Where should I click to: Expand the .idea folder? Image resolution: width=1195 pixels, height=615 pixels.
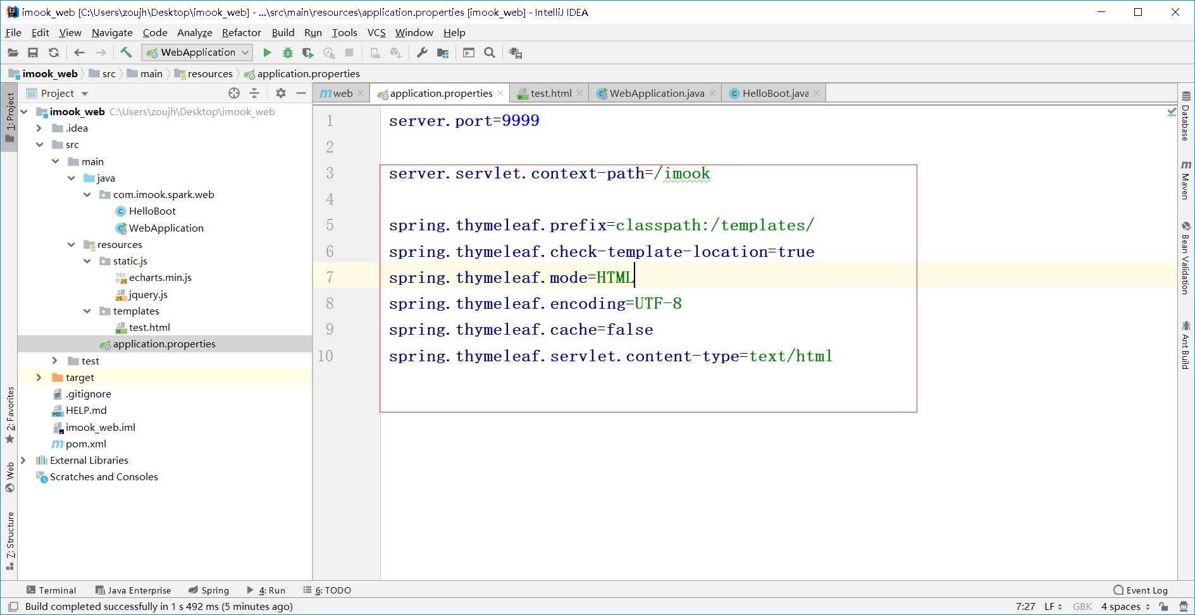coord(40,128)
